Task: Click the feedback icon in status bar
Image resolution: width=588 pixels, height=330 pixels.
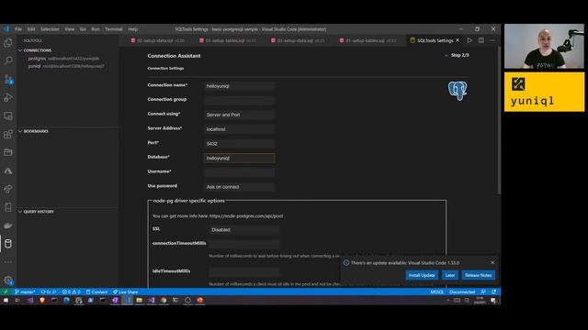Action: (483, 291)
